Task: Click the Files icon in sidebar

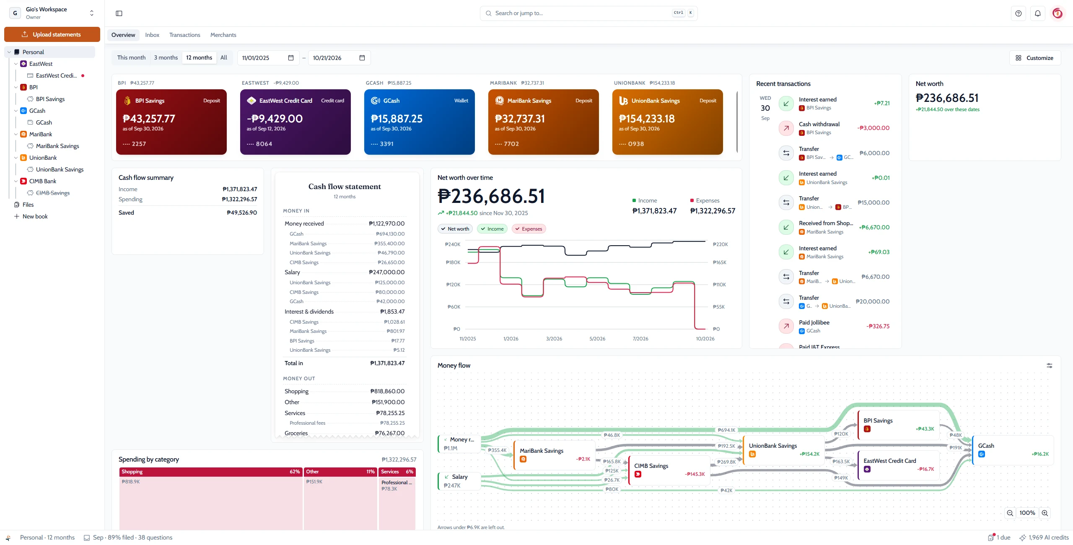Action: (17, 205)
